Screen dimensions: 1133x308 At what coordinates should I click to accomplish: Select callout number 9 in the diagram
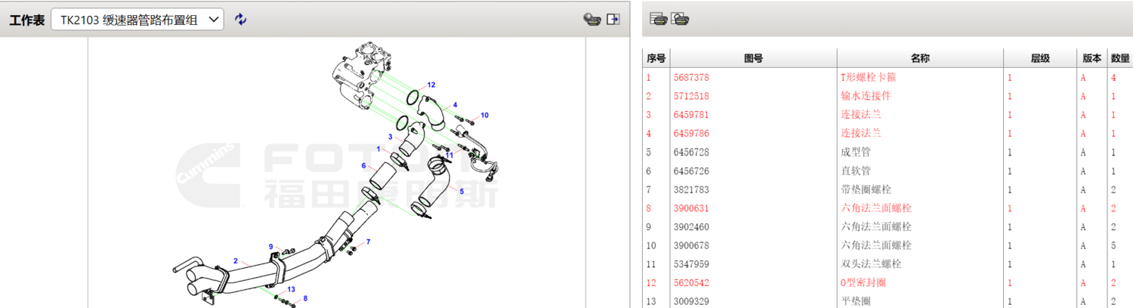tap(270, 247)
